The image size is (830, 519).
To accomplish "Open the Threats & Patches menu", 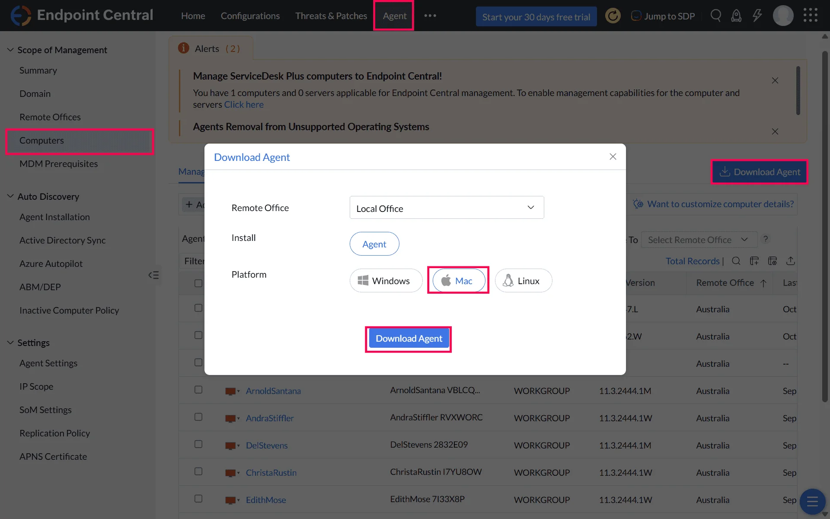I will [331, 16].
